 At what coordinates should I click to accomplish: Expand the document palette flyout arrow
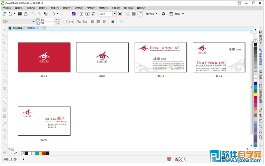[11, 153]
